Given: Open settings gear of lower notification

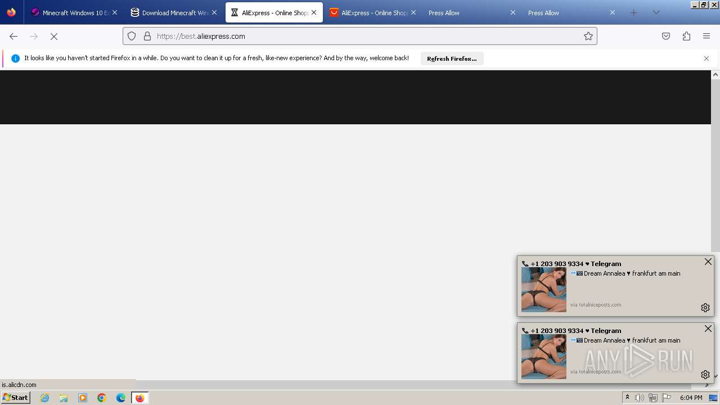Looking at the screenshot, I should [x=705, y=375].
